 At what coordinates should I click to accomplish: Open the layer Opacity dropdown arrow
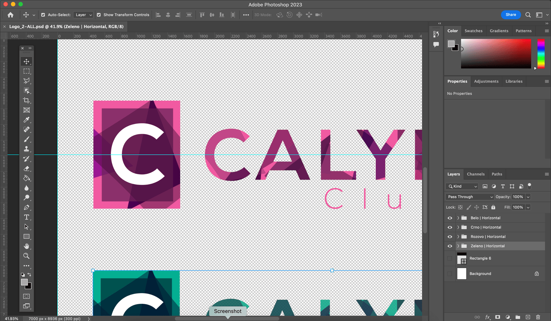(x=528, y=197)
